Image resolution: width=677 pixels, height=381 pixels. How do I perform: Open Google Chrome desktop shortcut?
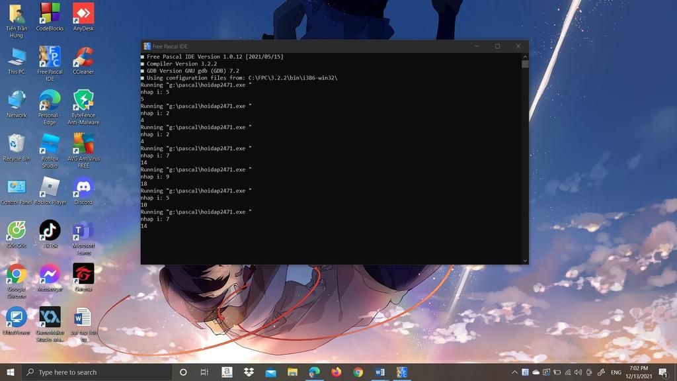point(17,281)
